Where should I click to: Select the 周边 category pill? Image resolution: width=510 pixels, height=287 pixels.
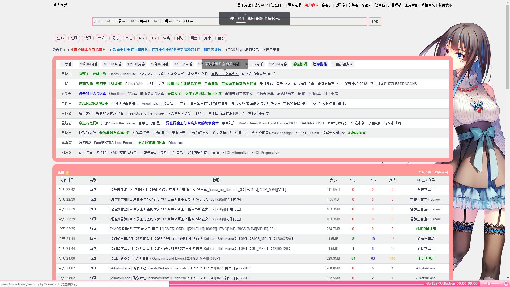pyautogui.click(x=115, y=38)
